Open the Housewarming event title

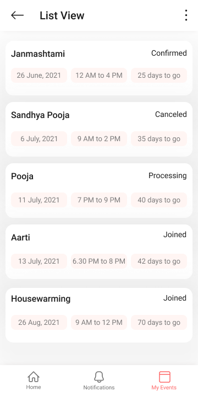click(41, 299)
